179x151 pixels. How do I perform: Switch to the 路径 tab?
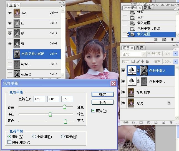pos(140,48)
